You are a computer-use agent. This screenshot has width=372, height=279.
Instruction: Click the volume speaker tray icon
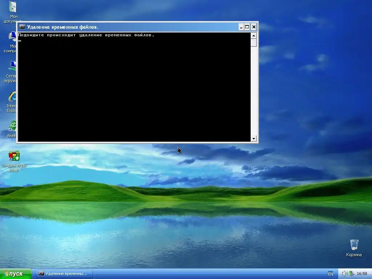(x=345, y=274)
